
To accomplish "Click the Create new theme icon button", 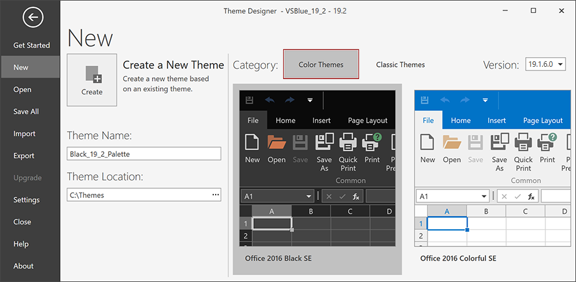I will 92,80.
